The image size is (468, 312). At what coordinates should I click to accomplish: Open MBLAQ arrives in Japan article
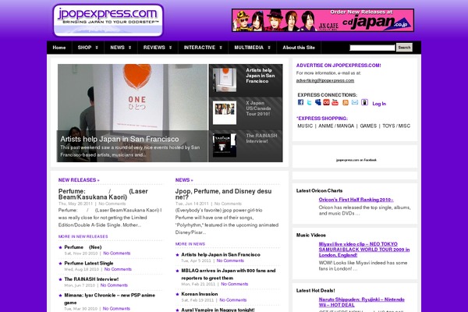tap(229, 275)
